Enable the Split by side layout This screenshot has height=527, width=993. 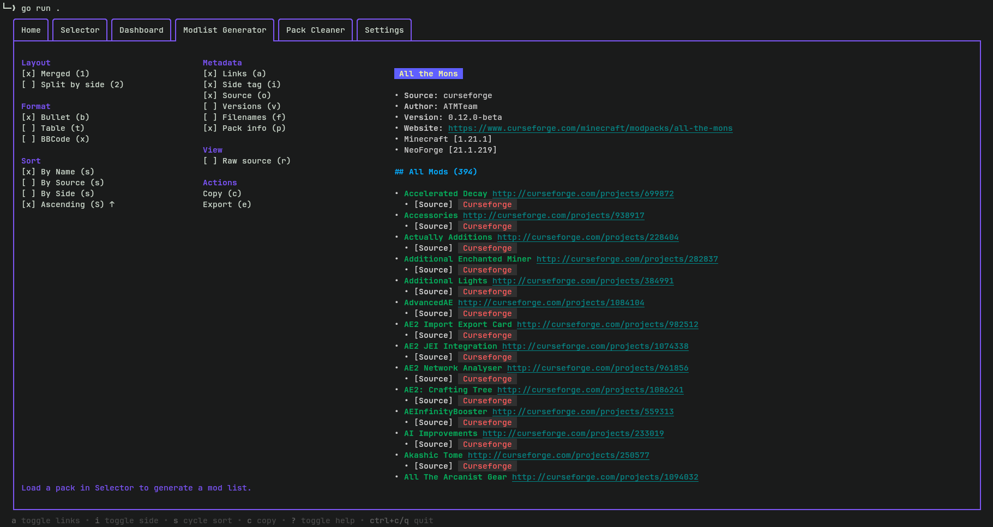pos(73,84)
